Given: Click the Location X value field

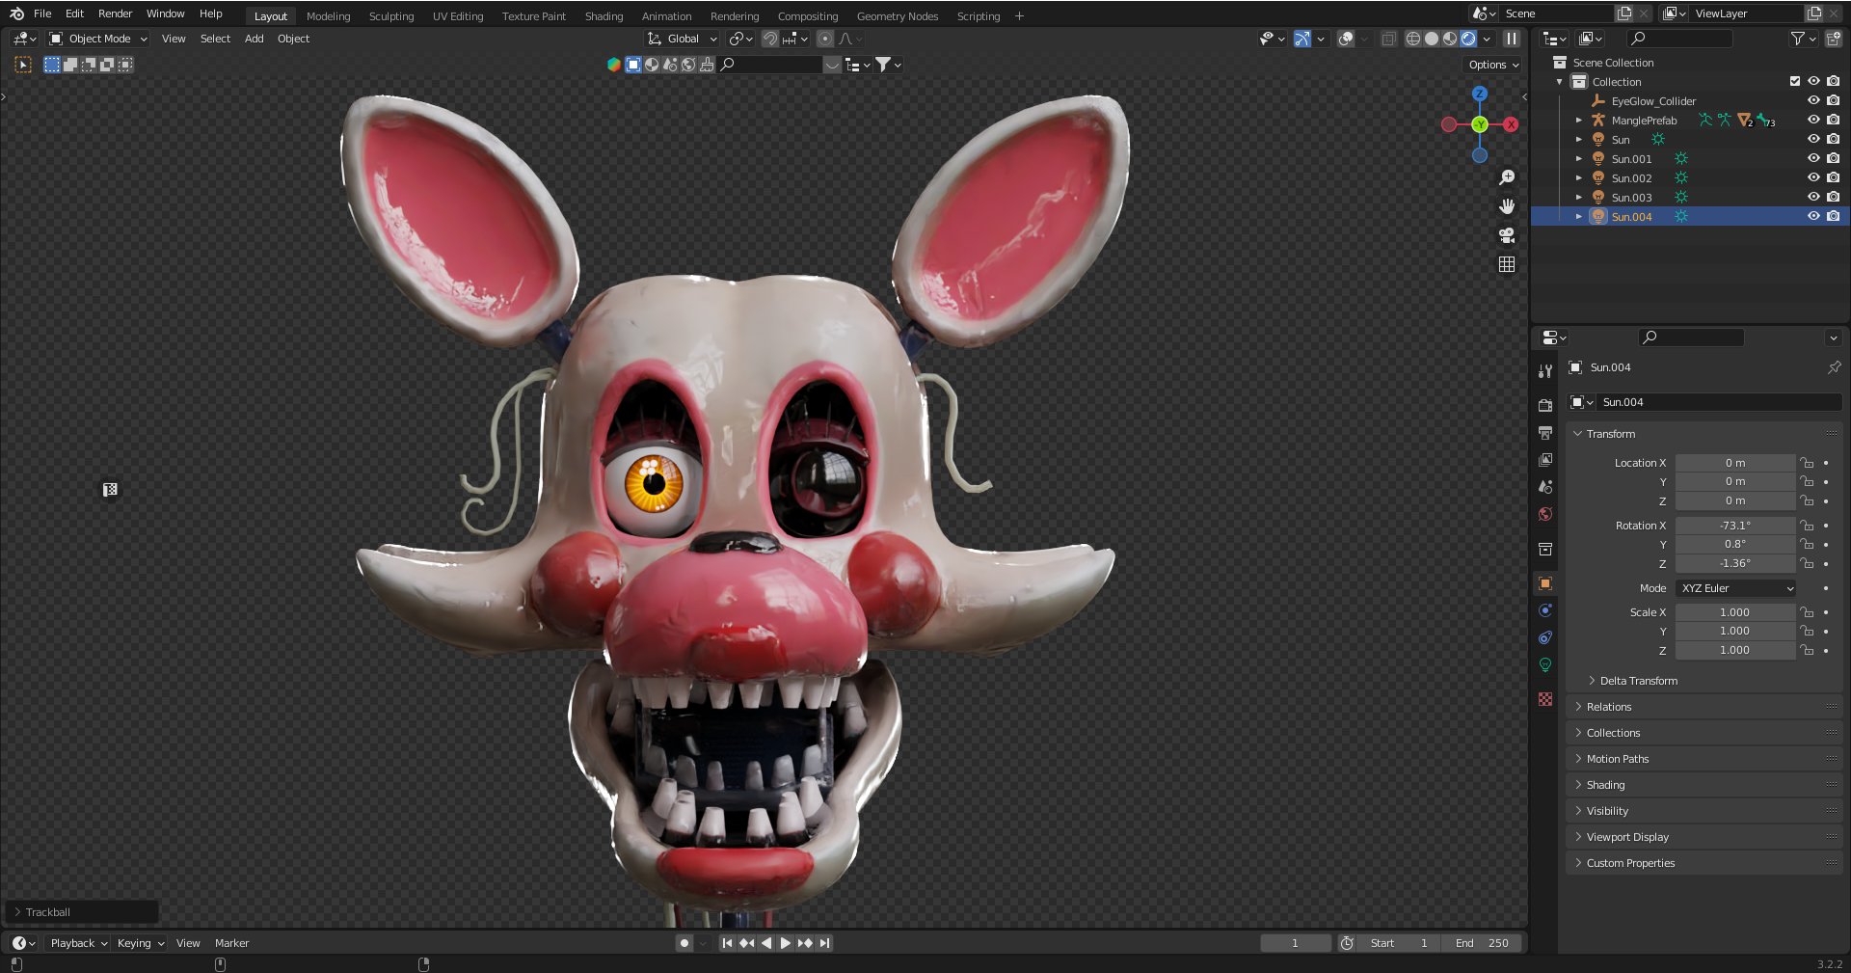Looking at the screenshot, I should point(1735,463).
